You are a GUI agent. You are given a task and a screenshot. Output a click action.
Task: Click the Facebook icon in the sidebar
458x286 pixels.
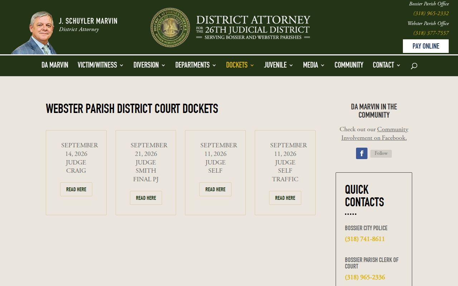click(362, 153)
